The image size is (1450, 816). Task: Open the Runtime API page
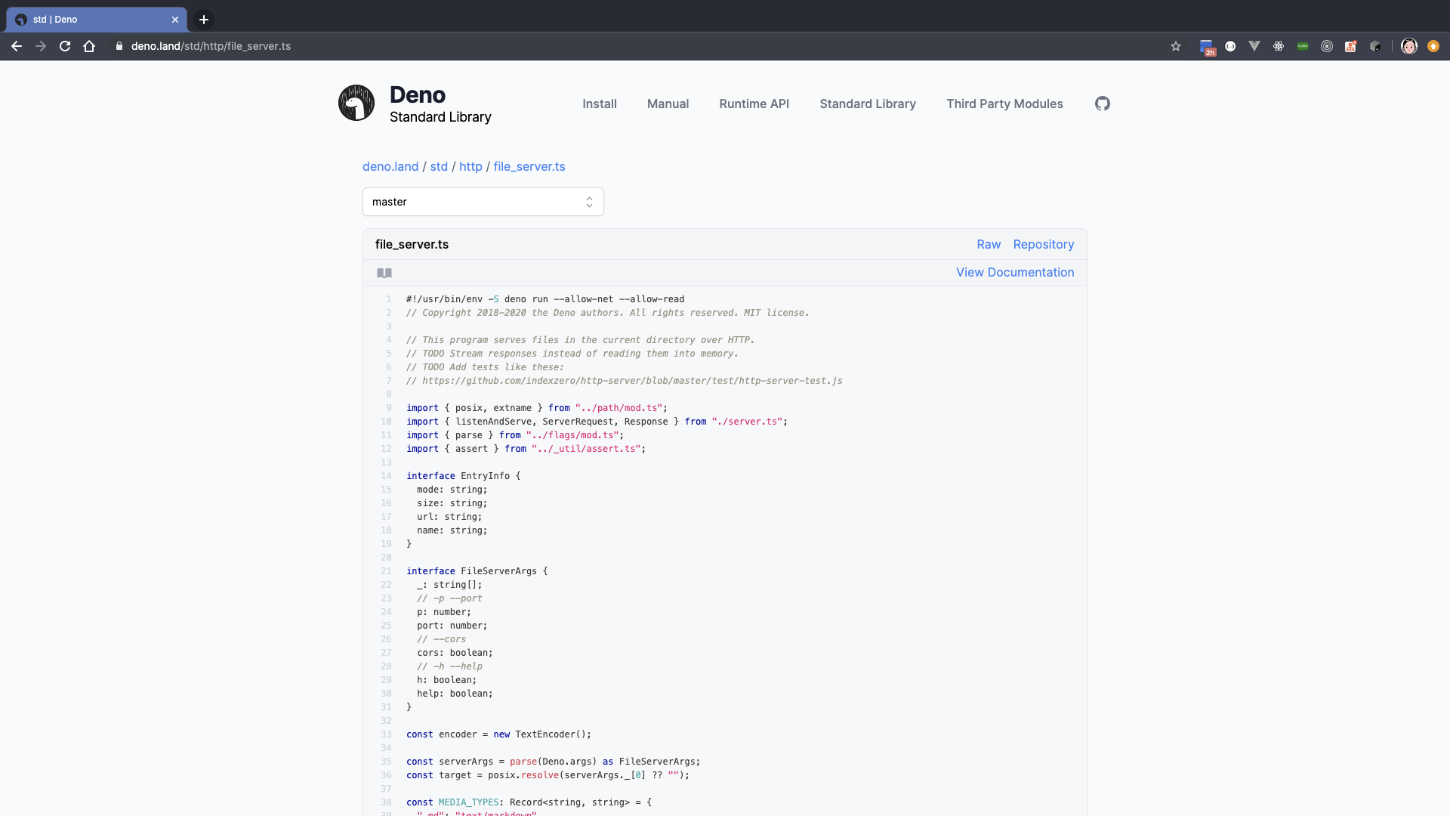754,104
